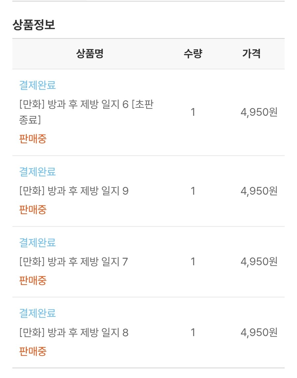Click the 가격 column header
297x378 pixels.
tap(251, 54)
